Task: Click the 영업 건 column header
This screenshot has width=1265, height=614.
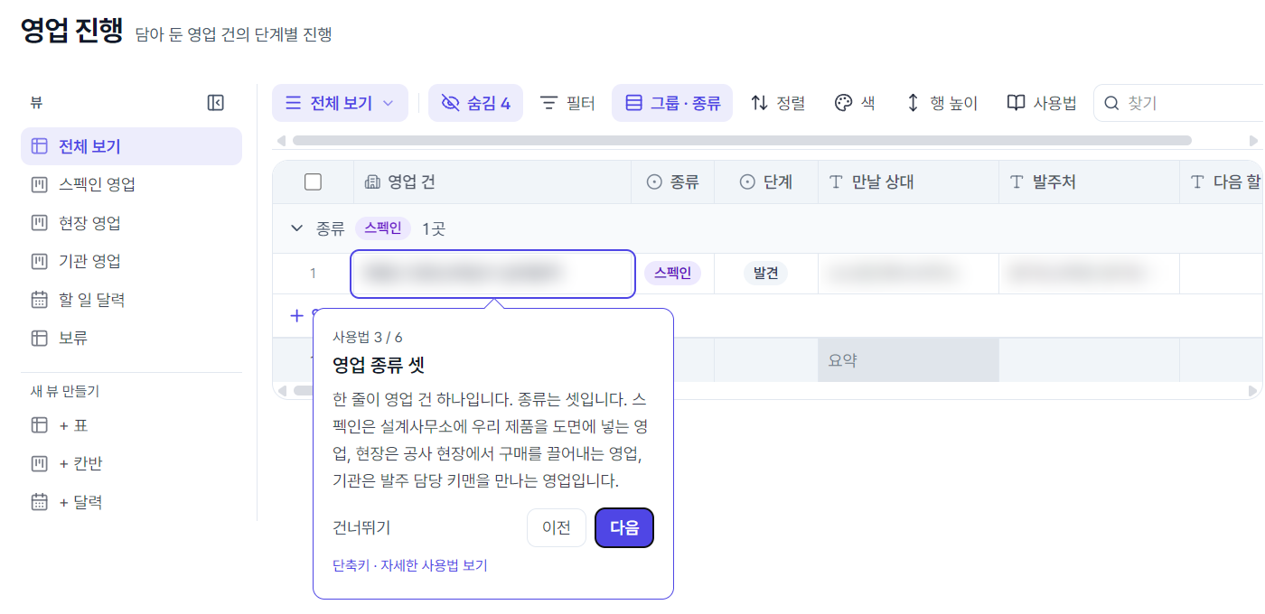Action: [492, 182]
